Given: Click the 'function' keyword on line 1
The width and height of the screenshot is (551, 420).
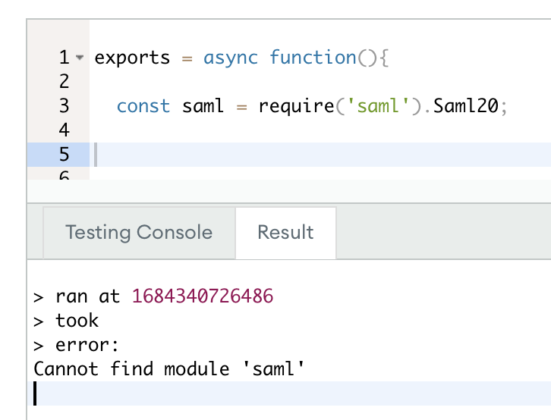Looking at the screenshot, I should pos(313,58).
